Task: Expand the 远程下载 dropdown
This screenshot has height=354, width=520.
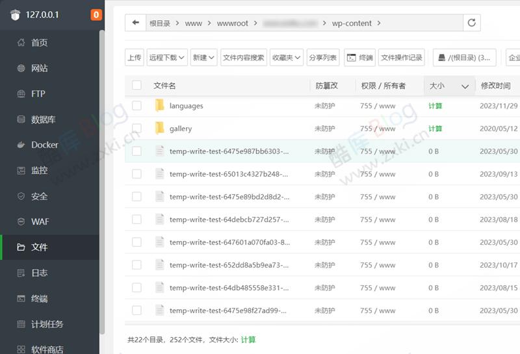Action: (167, 57)
